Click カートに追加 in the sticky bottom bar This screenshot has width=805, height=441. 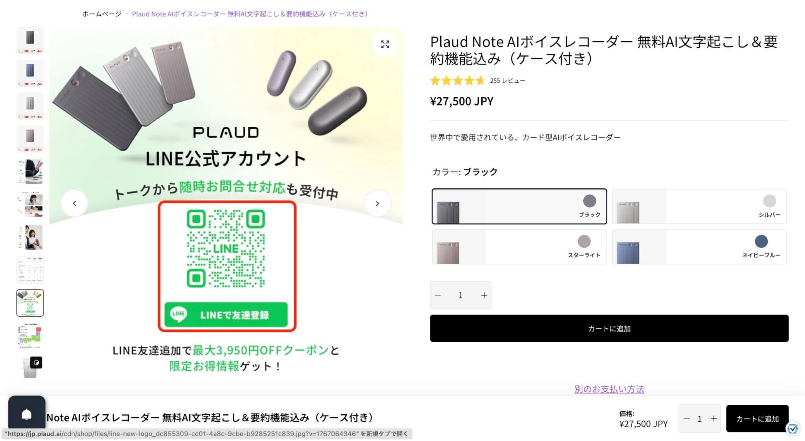click(x=757, y=419)
